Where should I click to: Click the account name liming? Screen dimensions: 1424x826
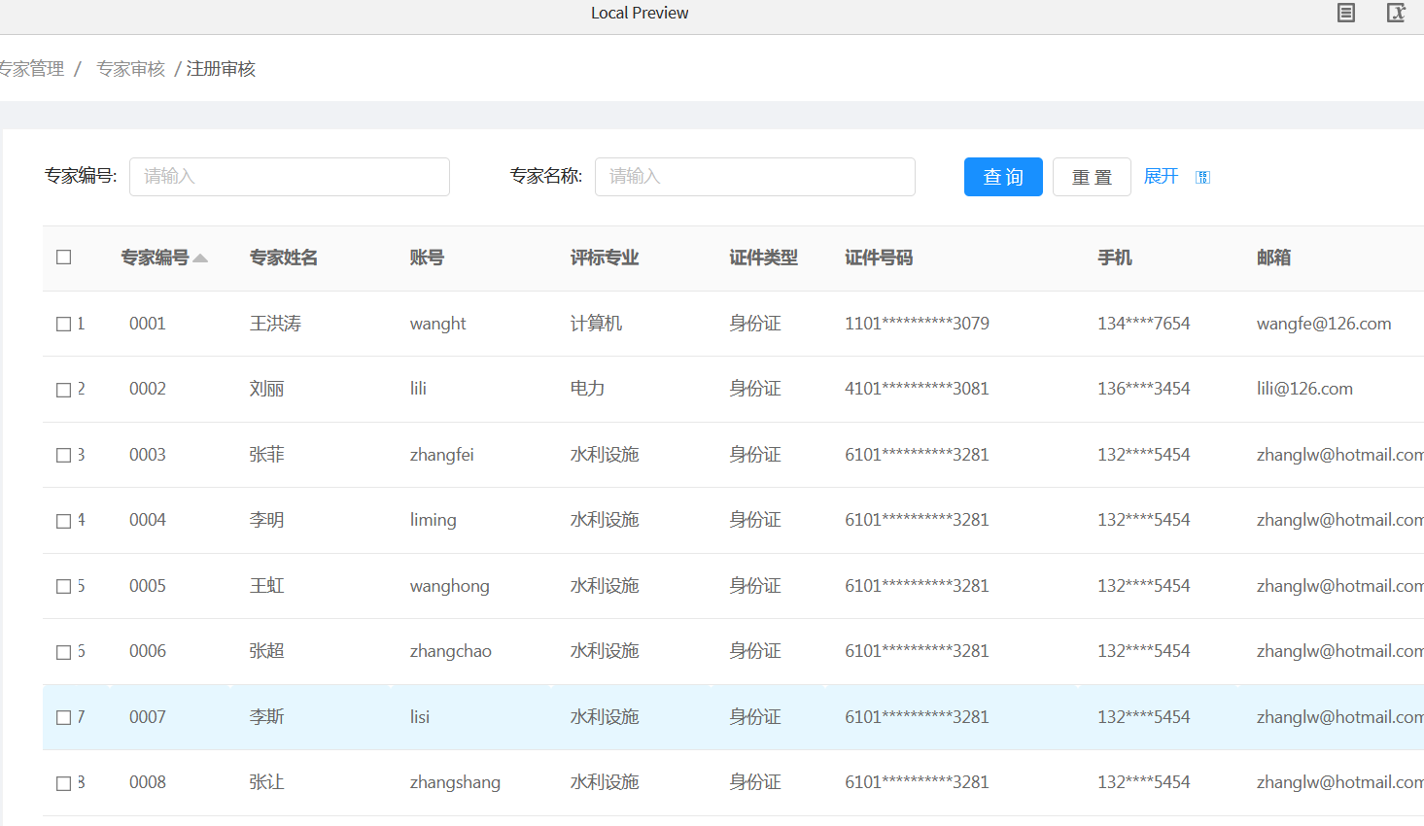[433, 520]
